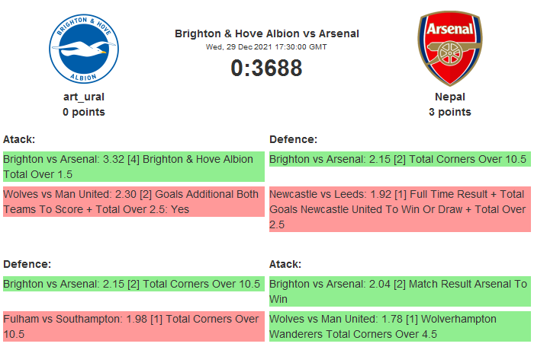Screen dimensions: 534x350
Task: Click the lower right Atack heading
Action: [285, 264]
